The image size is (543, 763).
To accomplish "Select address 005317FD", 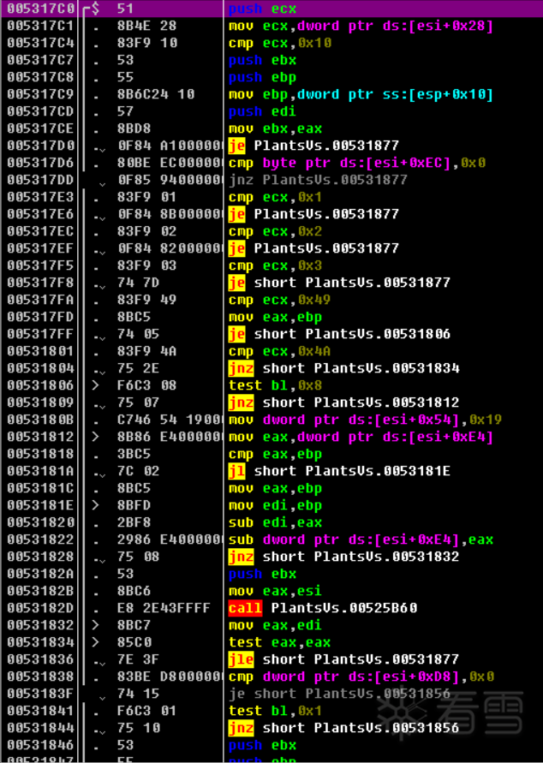I will (40, 317).
